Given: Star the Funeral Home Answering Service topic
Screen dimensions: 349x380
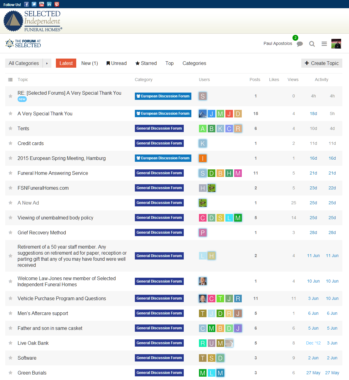Looking at the screenshot, I should (10, 173).
